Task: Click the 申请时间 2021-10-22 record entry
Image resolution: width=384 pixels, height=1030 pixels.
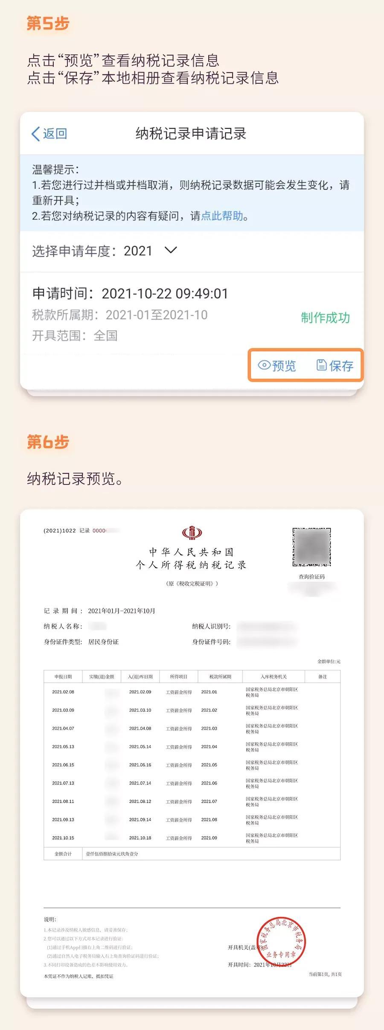Action: (192, 314)
